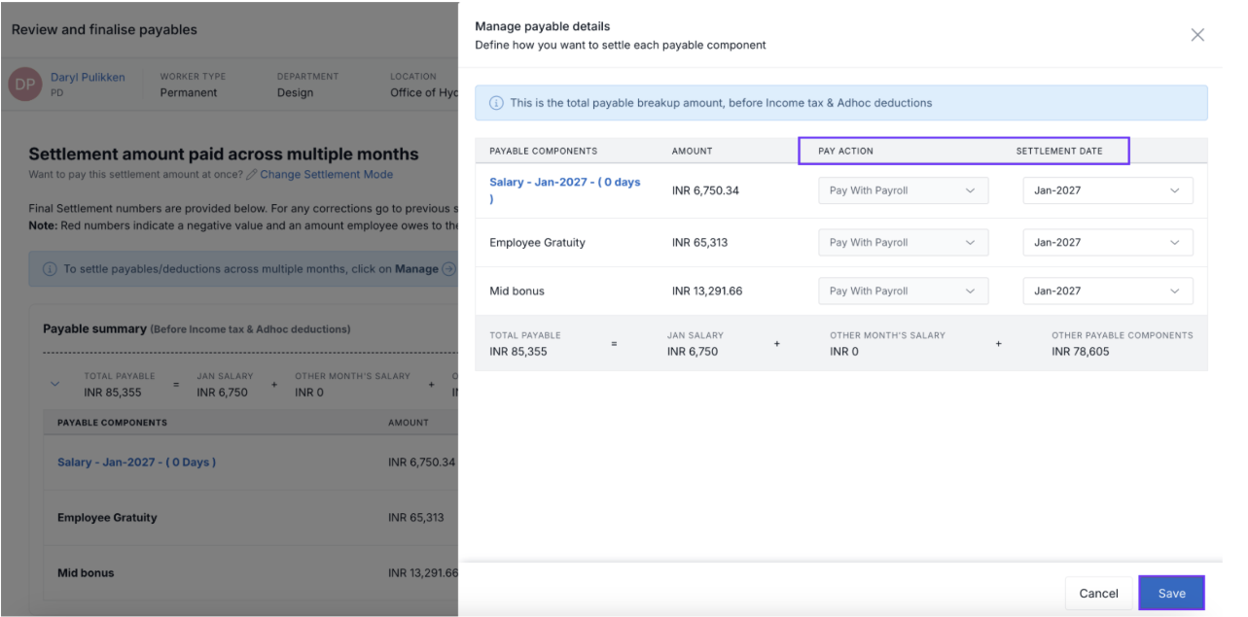The image size is (1248, 617).
Task: Save the payable details
Action: pyautogui.click(x=1171, y=593)
